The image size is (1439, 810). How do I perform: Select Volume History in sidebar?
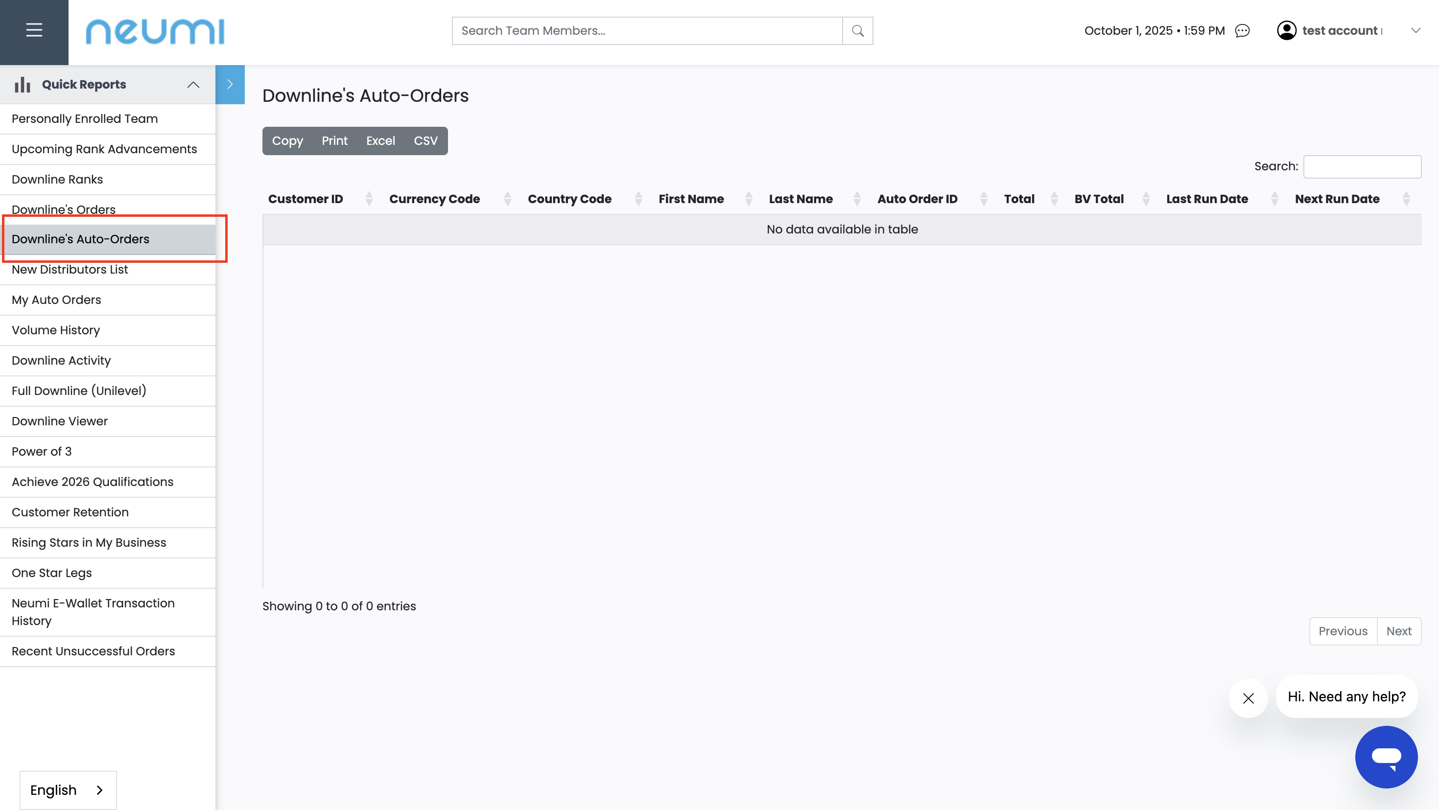point(56,330)
